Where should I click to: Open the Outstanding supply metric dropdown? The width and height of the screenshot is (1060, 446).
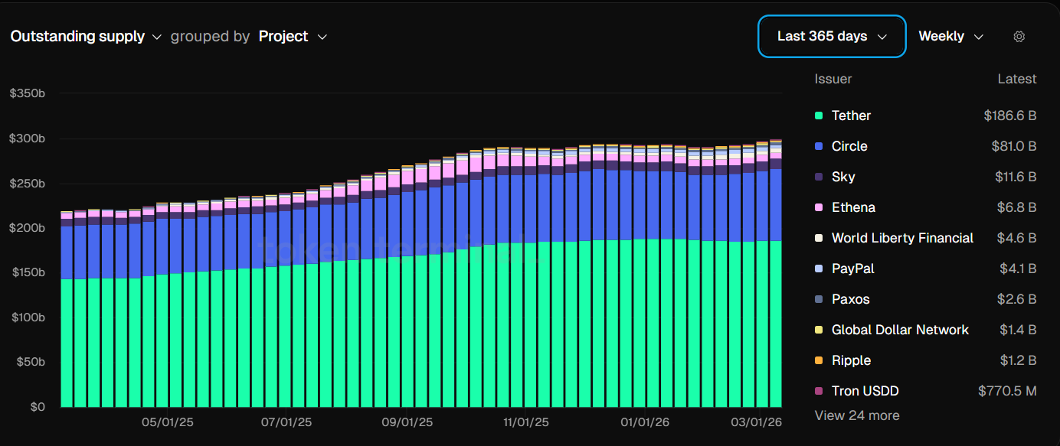[86, 37]
